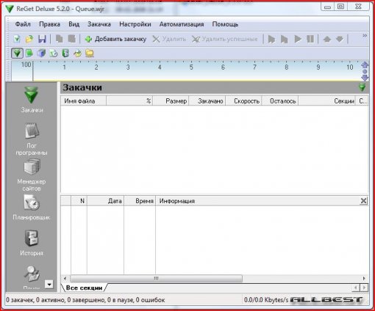Image resolution: width=375 pixels, height=311 pixels.
Task: Open the Закачки sidebar section
Action: 32,100
